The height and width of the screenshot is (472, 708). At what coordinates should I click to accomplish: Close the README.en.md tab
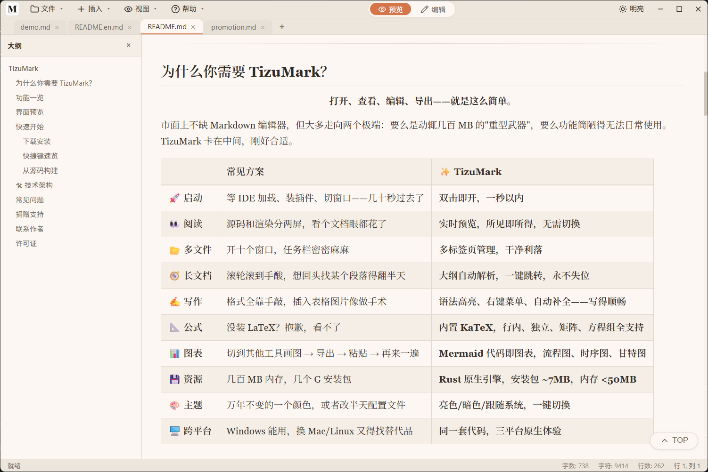[130, 27]
